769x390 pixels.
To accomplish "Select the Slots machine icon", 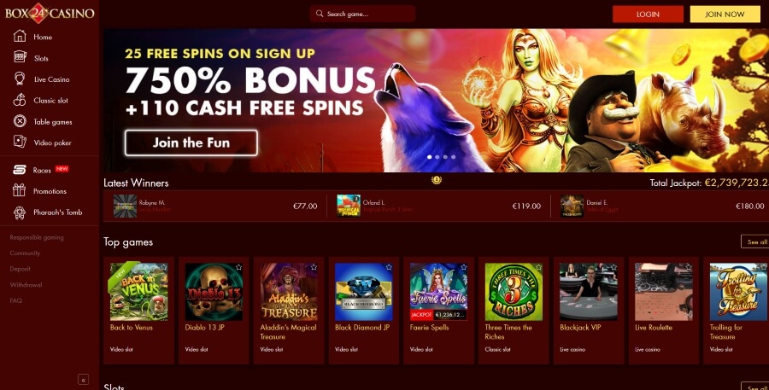I will [x=20, y=57].
